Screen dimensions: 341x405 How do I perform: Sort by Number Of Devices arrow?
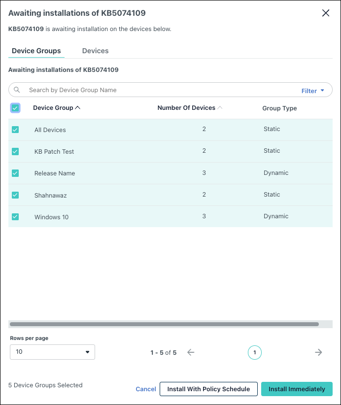pyautogui.click(x=220, y=108)
